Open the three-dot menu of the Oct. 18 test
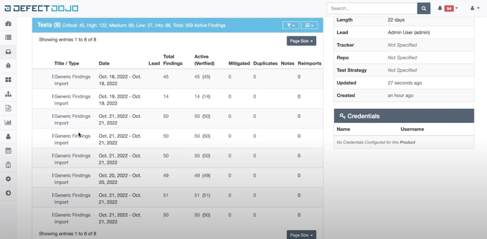 pos(53,77)
